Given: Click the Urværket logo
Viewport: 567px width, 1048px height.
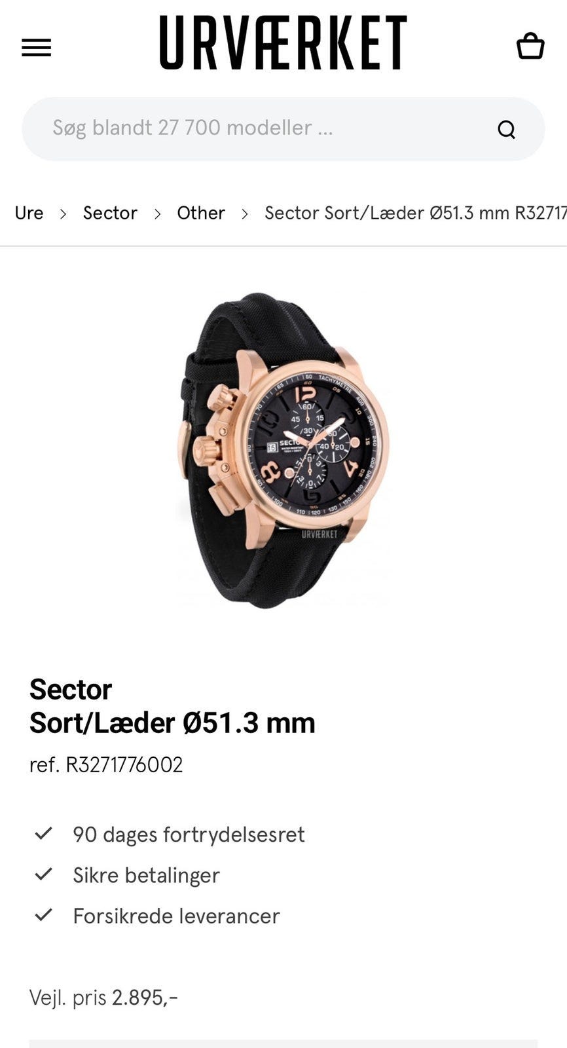Looking at the screenshot, I should point(283,43).
